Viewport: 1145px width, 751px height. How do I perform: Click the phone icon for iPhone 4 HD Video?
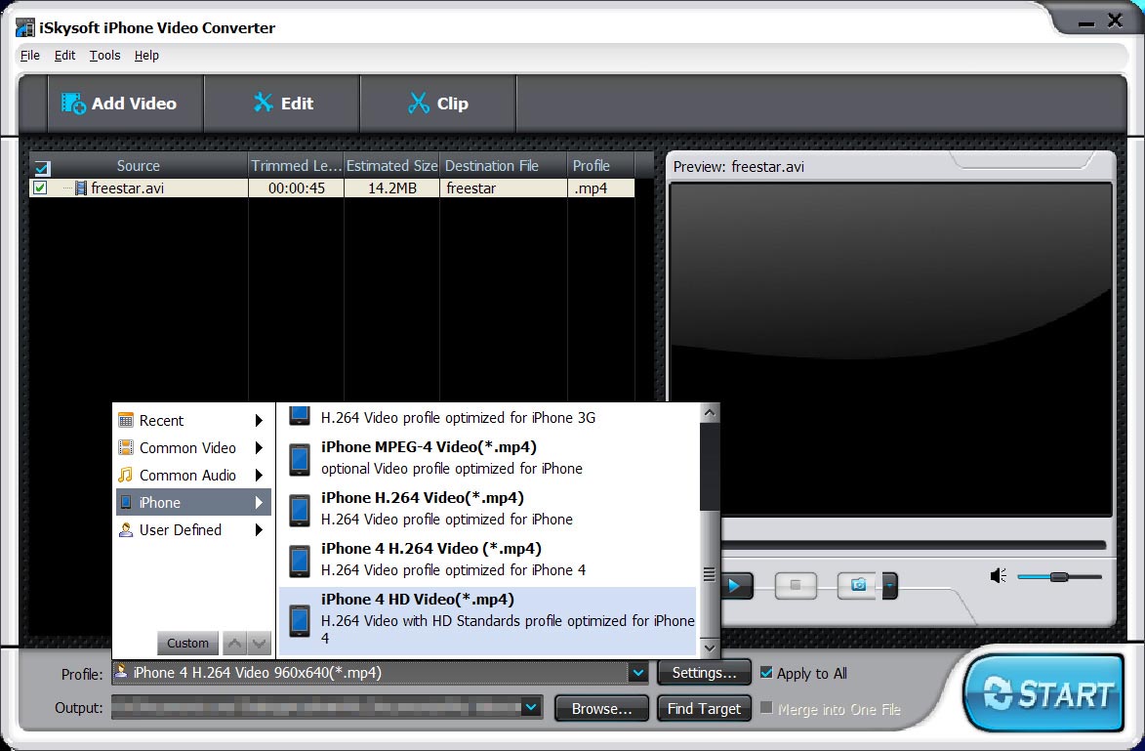[300, 621]
